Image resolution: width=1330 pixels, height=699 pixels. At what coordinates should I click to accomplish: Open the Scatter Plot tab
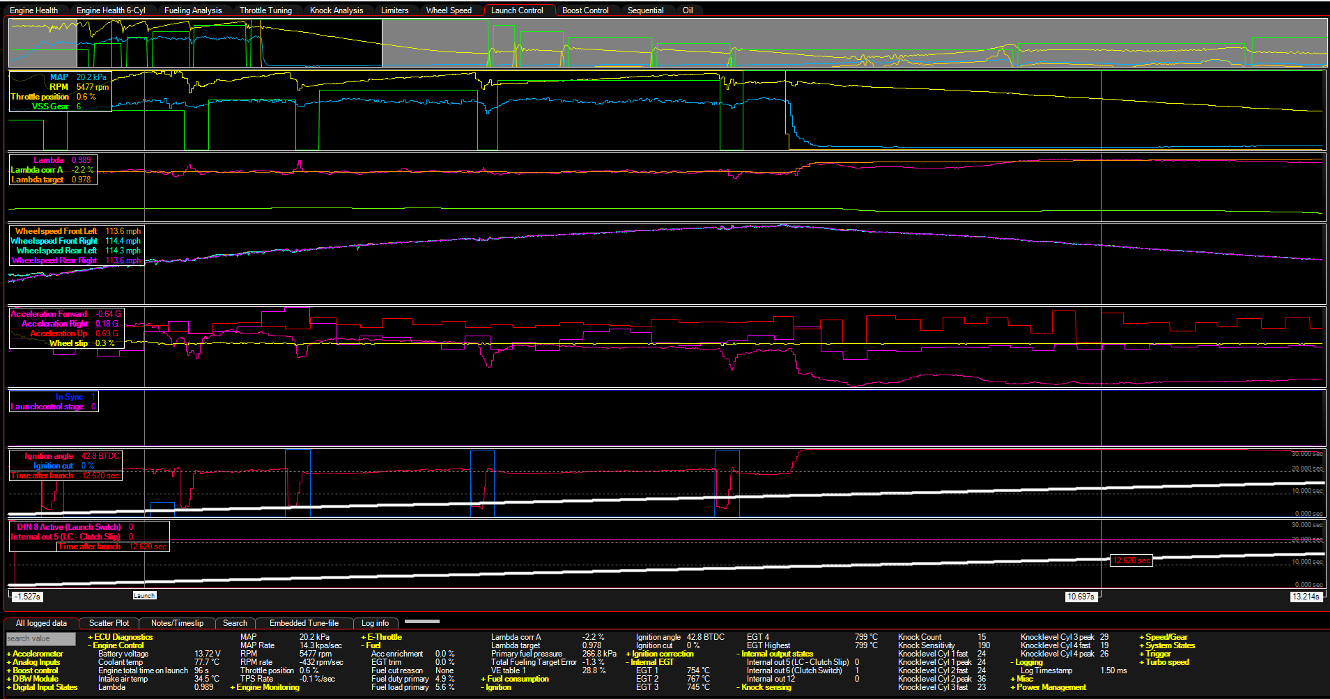click(109, 623)
